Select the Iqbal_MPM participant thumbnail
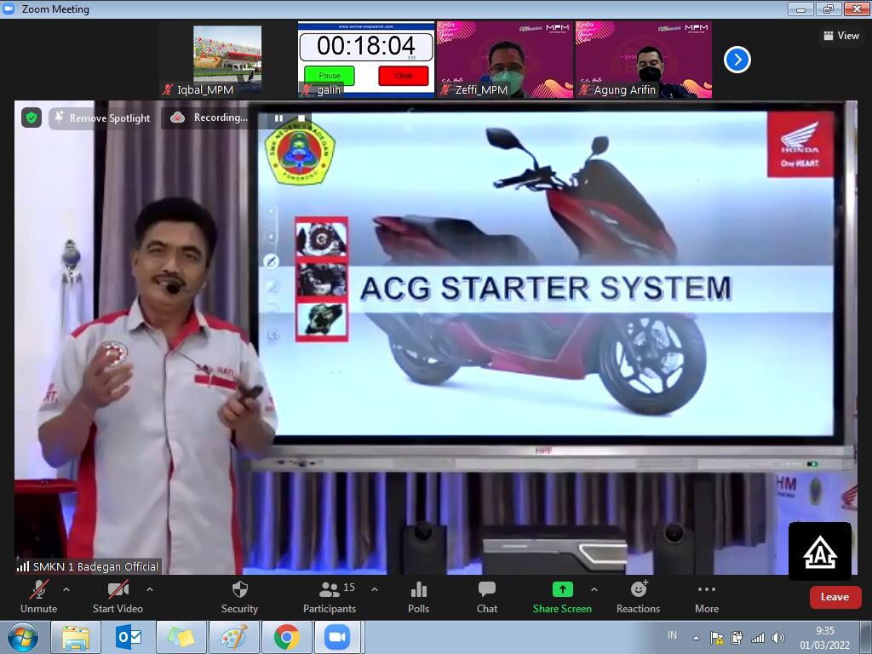Image resolution: width=872 pixels, height=654 pixels. point(227,60)
